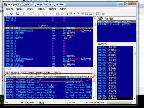Open the 搜索(S) menu
This screenshot has width=144, height=108.
31,9
